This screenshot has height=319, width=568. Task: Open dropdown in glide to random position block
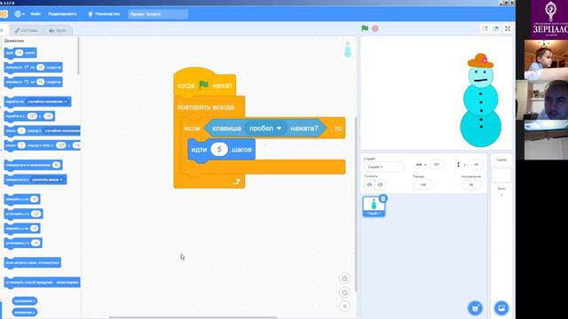point(61,130)
